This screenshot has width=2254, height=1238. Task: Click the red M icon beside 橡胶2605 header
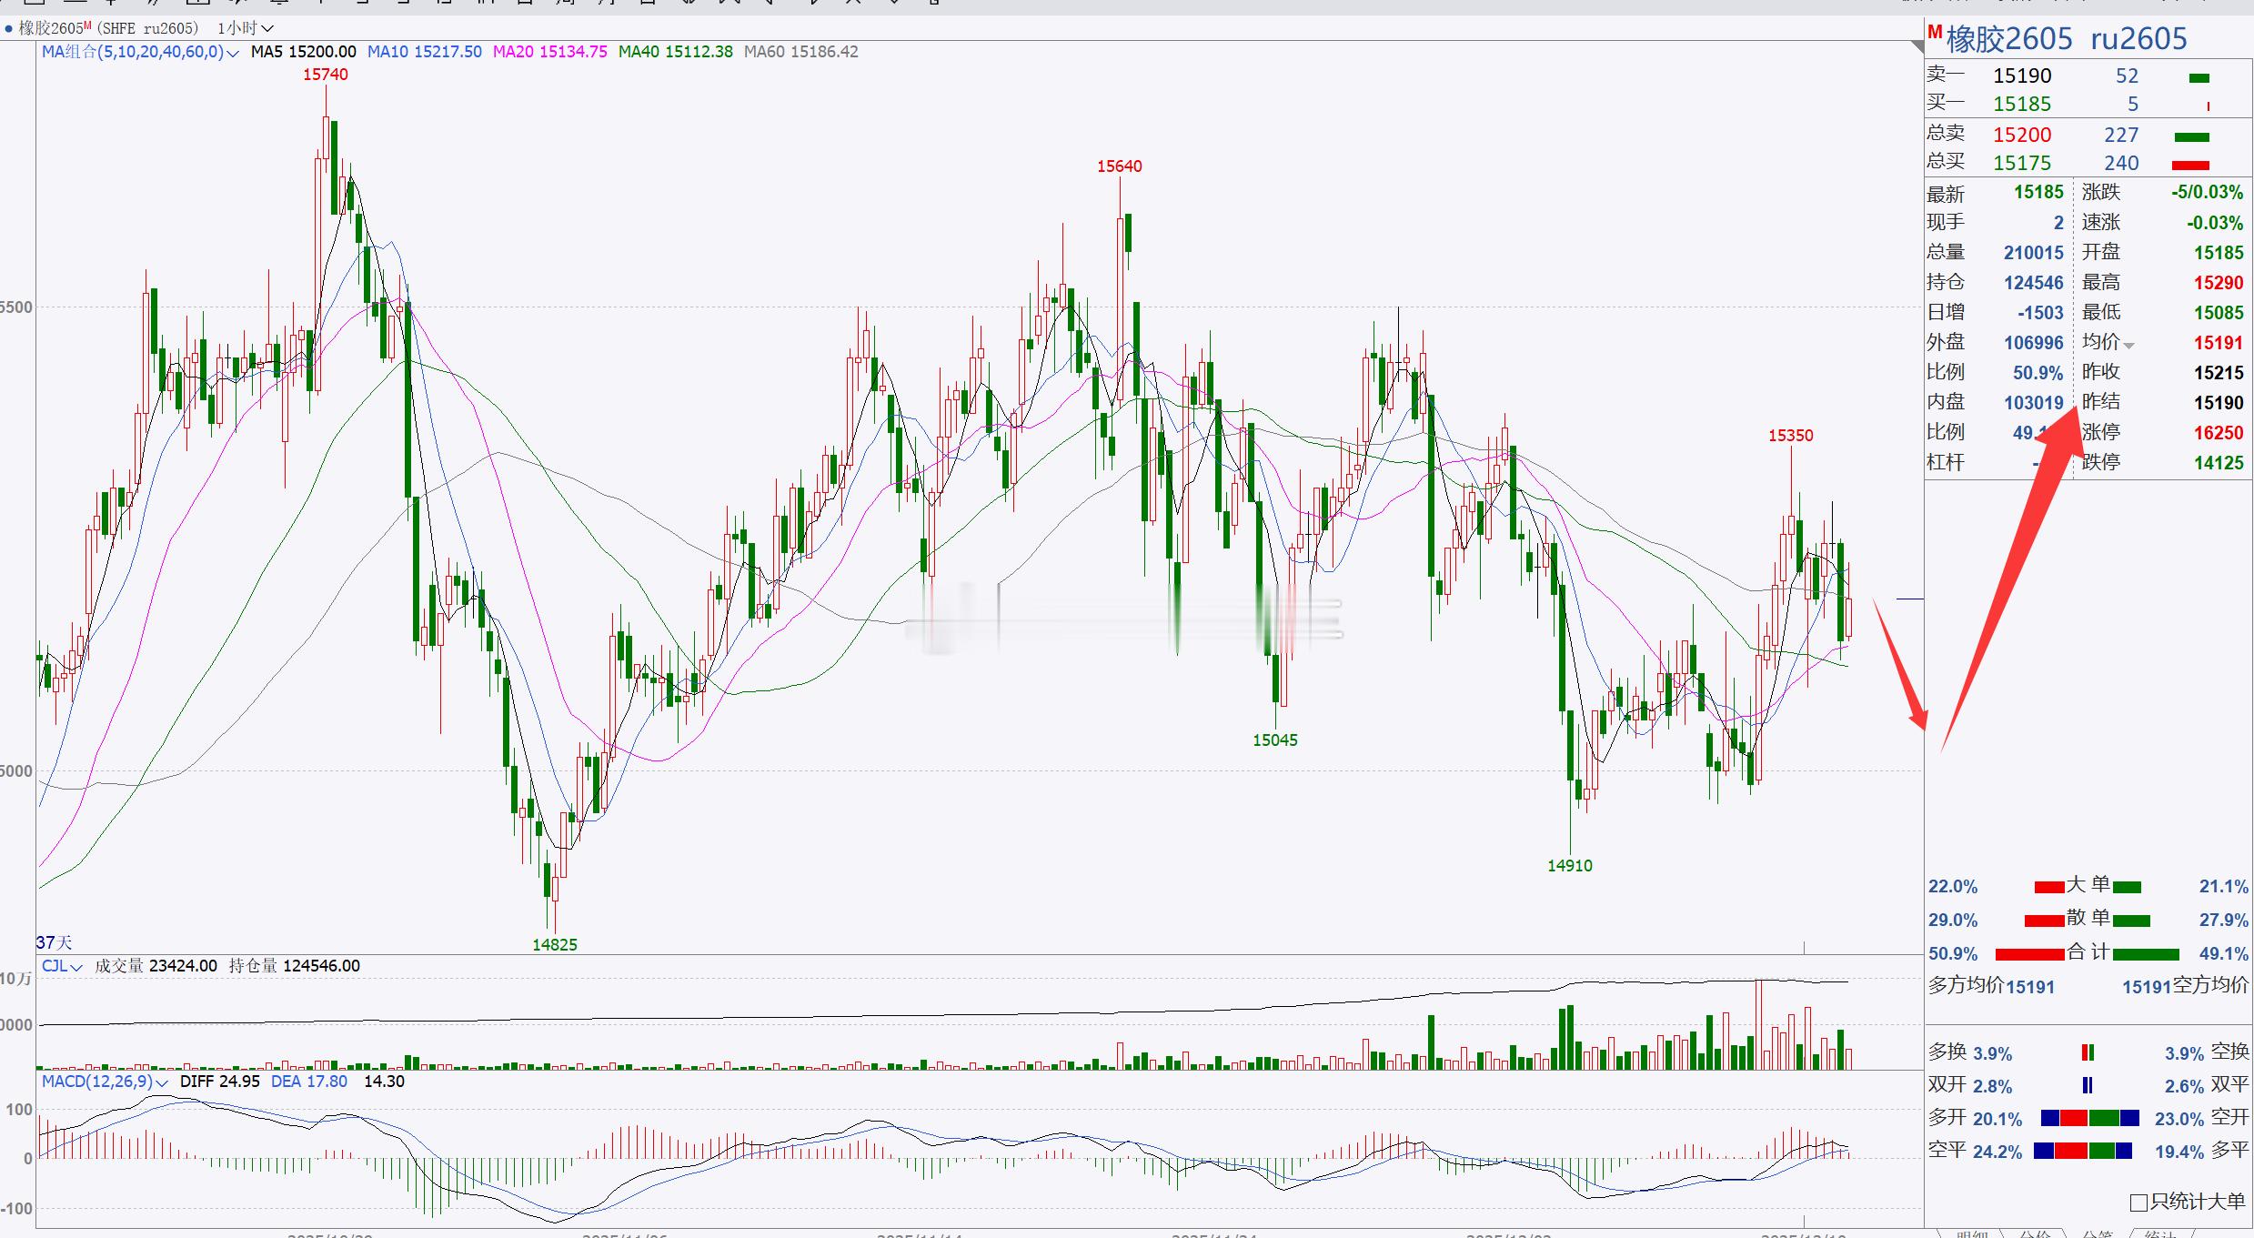[1935, 33]
